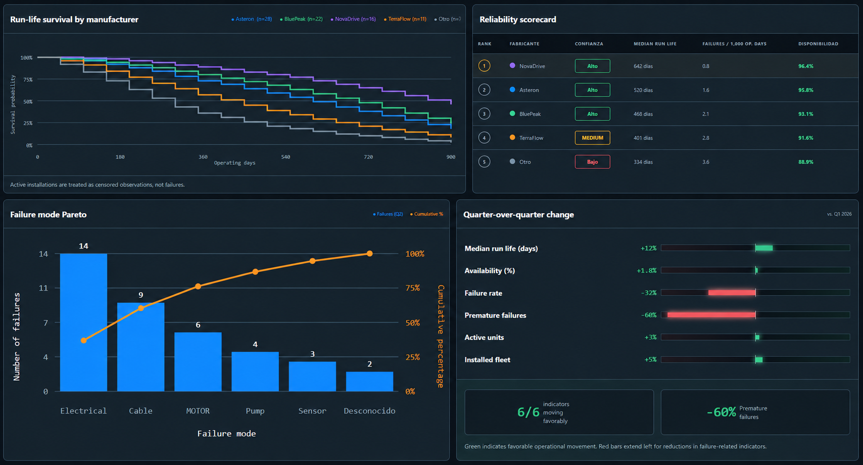Screen dimensions: 863x465
Task: Click the Electrical bar showing 14 failures
Action: (x=83, y=322)
